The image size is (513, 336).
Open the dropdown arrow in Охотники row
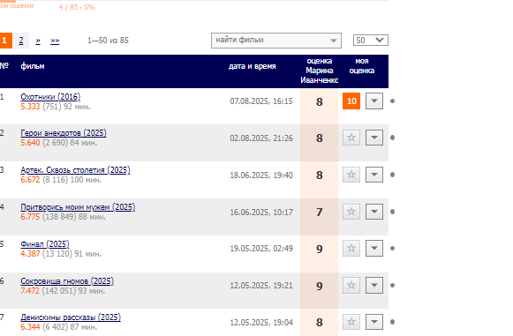pos(374,101)
